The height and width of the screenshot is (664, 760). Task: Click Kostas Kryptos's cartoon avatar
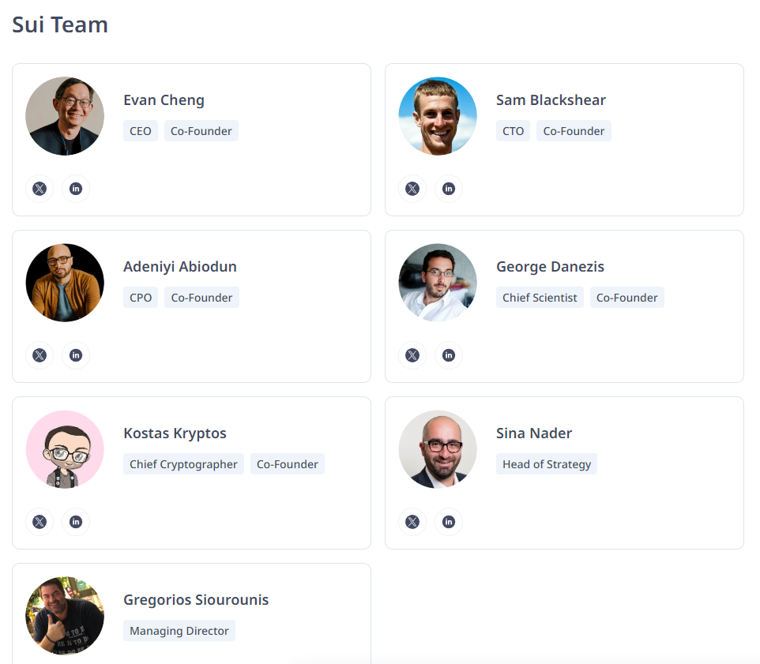coord(65,449)
